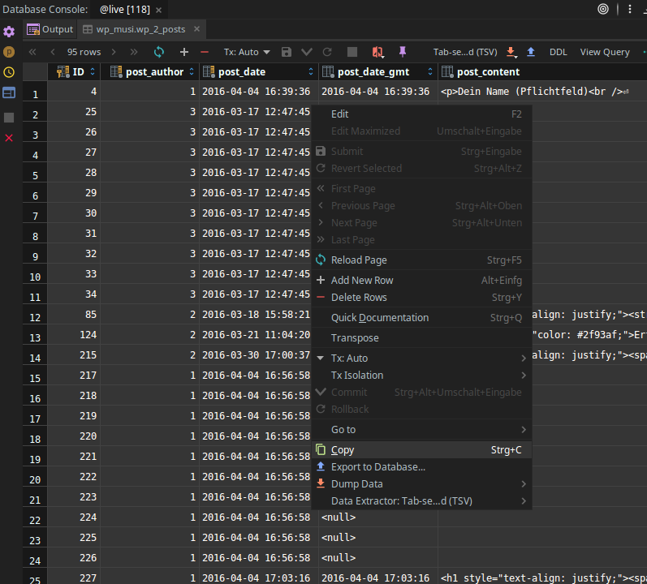Open the Tx: Auto transaction dropdown

pos(247,52)
